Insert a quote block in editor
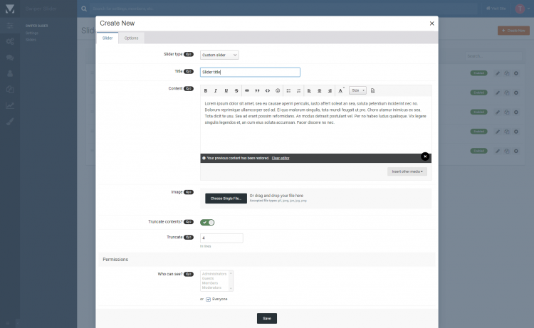534x328 pixels. point(257,90)
